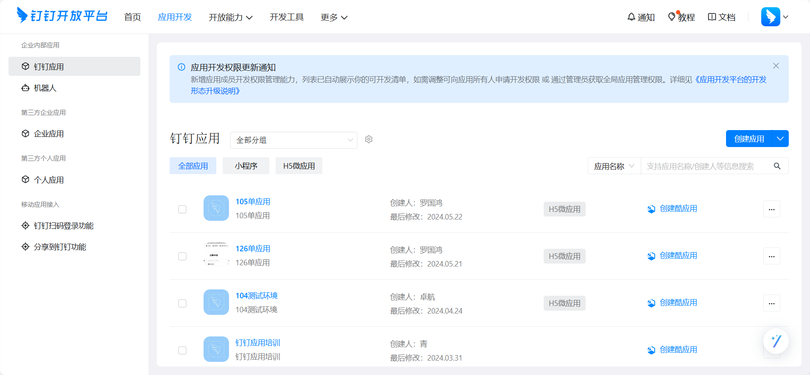The image size is (810, 375).
Task: Click cube icon next to 钉钉应用
Action: (25, 67)
